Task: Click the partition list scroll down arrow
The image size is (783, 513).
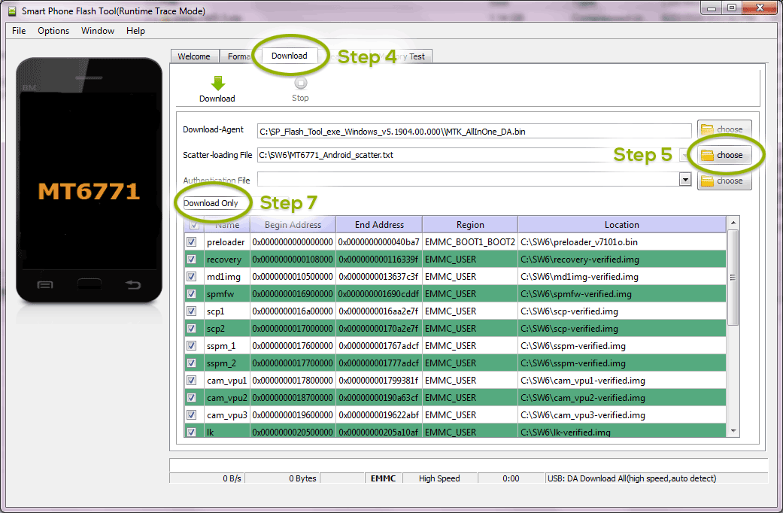Action: (733, 430)
